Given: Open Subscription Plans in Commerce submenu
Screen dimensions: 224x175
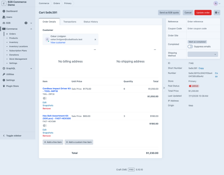Looking at the screenshot, I should (x=18, y=50).
